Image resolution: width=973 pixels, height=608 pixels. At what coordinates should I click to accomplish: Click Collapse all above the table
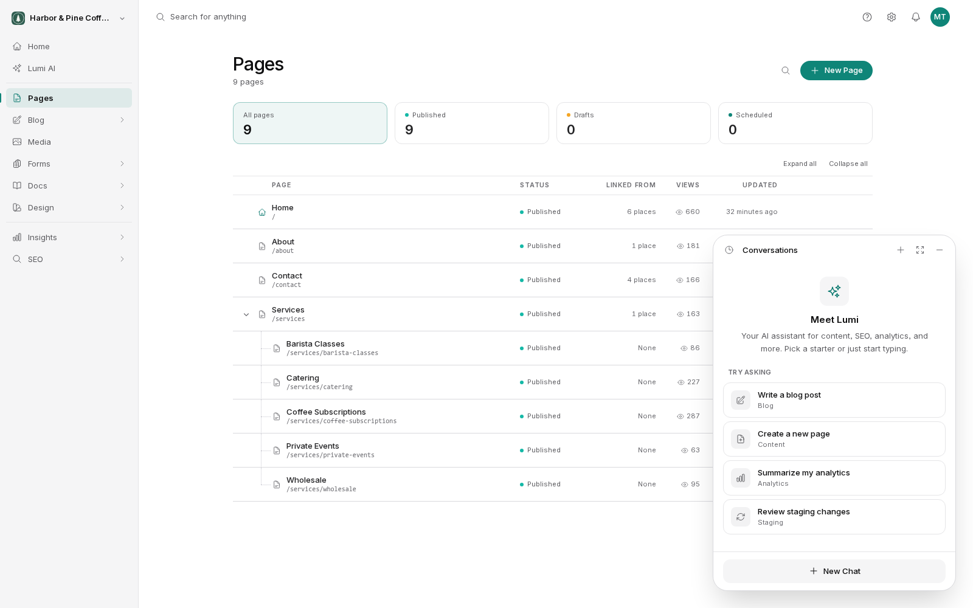click(x=848, y=164)
